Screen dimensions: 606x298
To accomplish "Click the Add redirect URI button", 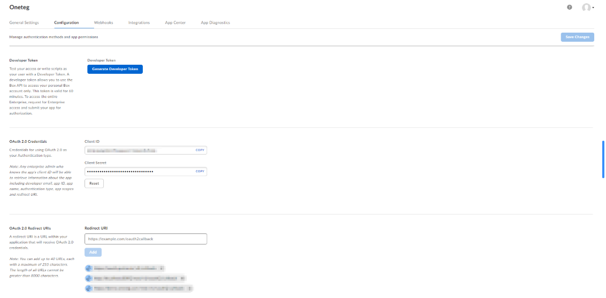I will coord(93,252).
